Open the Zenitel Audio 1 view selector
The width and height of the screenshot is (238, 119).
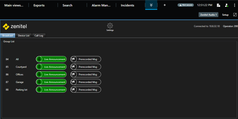pos(208,15)
